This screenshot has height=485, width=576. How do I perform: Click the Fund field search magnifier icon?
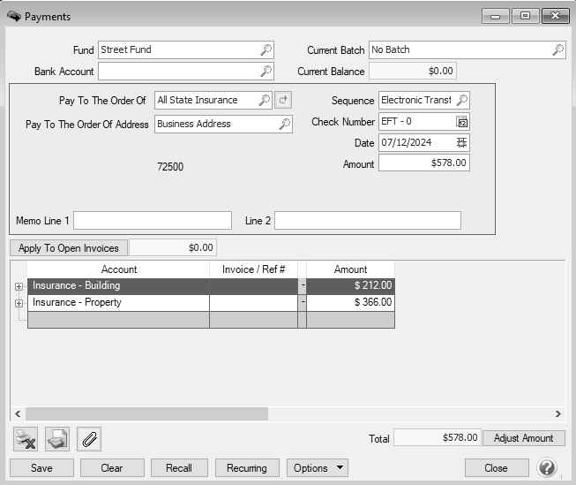pos(266,50)
